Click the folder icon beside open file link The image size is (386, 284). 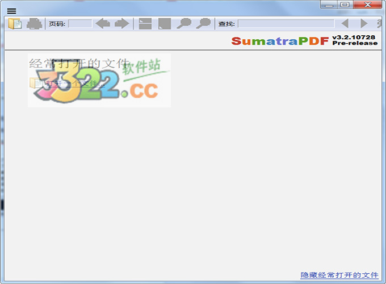[x=36, y=83]
